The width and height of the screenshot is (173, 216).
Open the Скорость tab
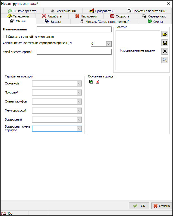click(x=120, y=16)
